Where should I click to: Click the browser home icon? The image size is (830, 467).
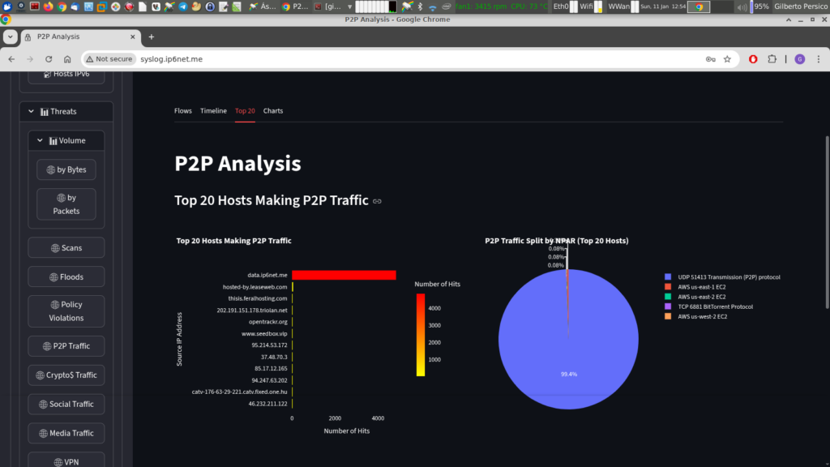[67, 59]
